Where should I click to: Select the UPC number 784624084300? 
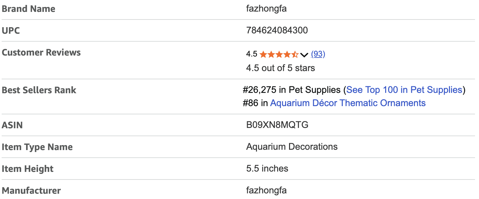pyautogui.click(x=277, y=30)
